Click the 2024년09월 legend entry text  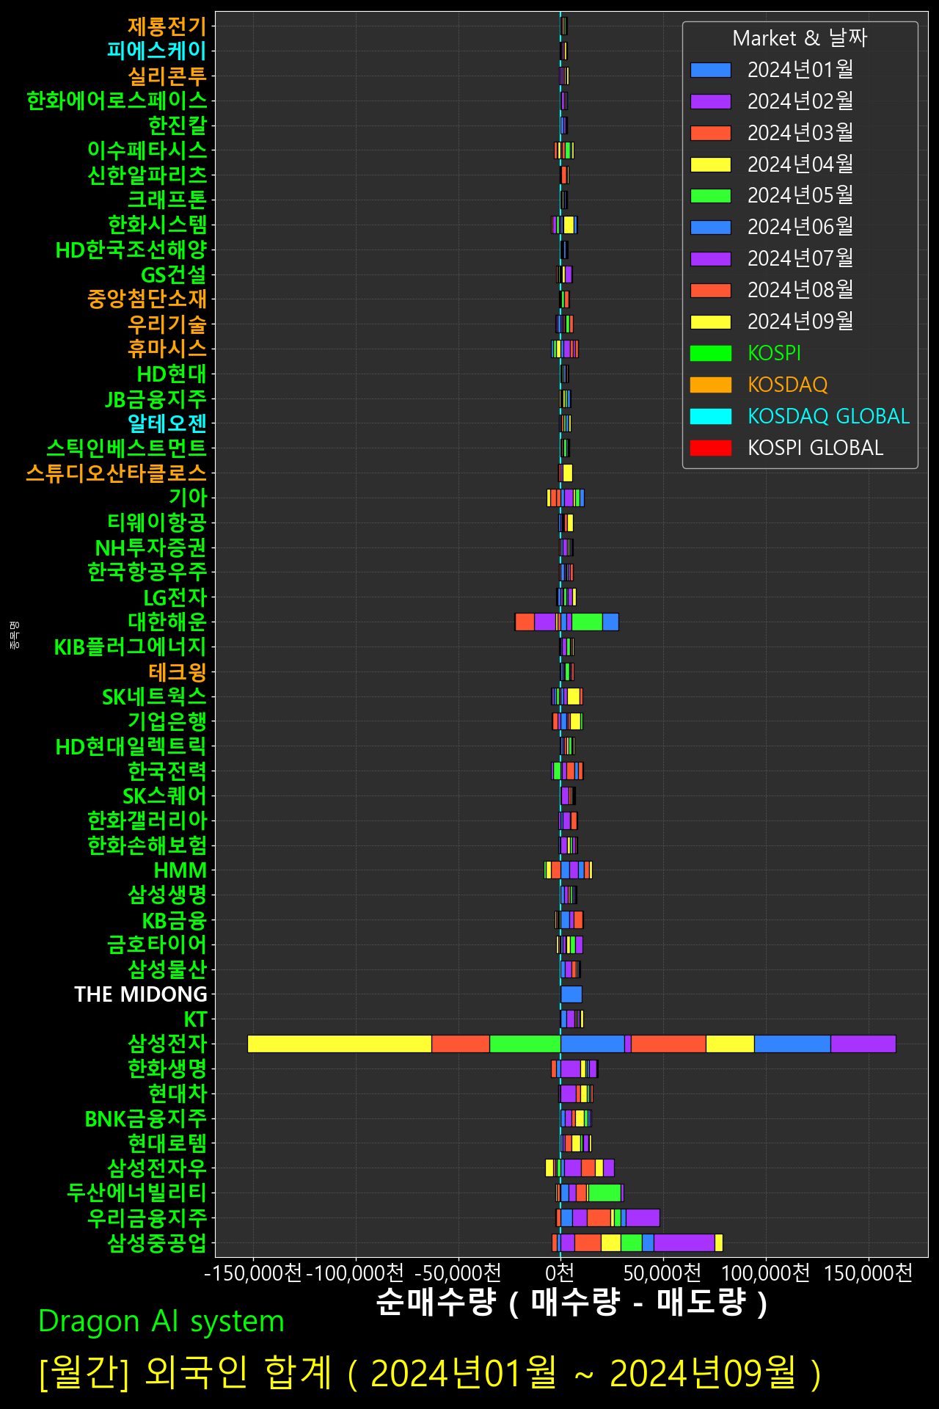[800, 321]
